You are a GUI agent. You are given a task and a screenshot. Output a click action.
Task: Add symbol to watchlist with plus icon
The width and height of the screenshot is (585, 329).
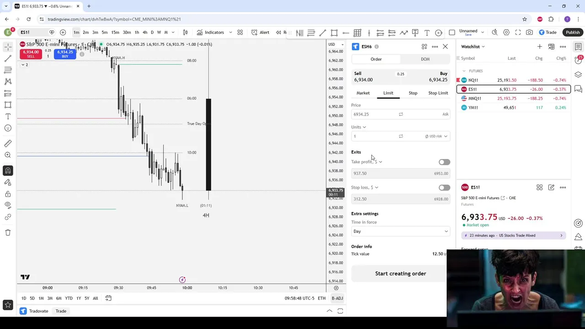(x=540, y=47)
